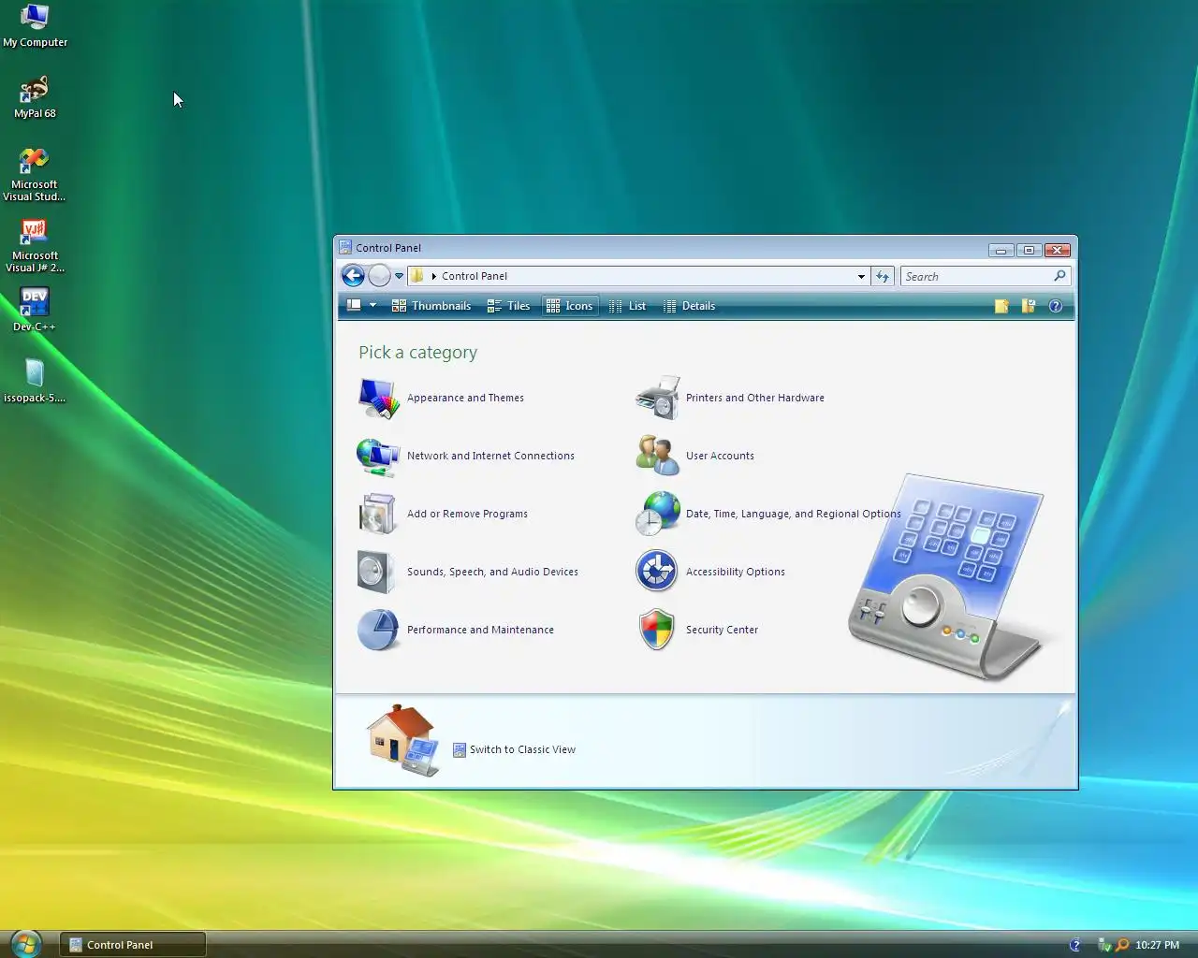
Task: Switch to List view
Action: click(627, 306)
